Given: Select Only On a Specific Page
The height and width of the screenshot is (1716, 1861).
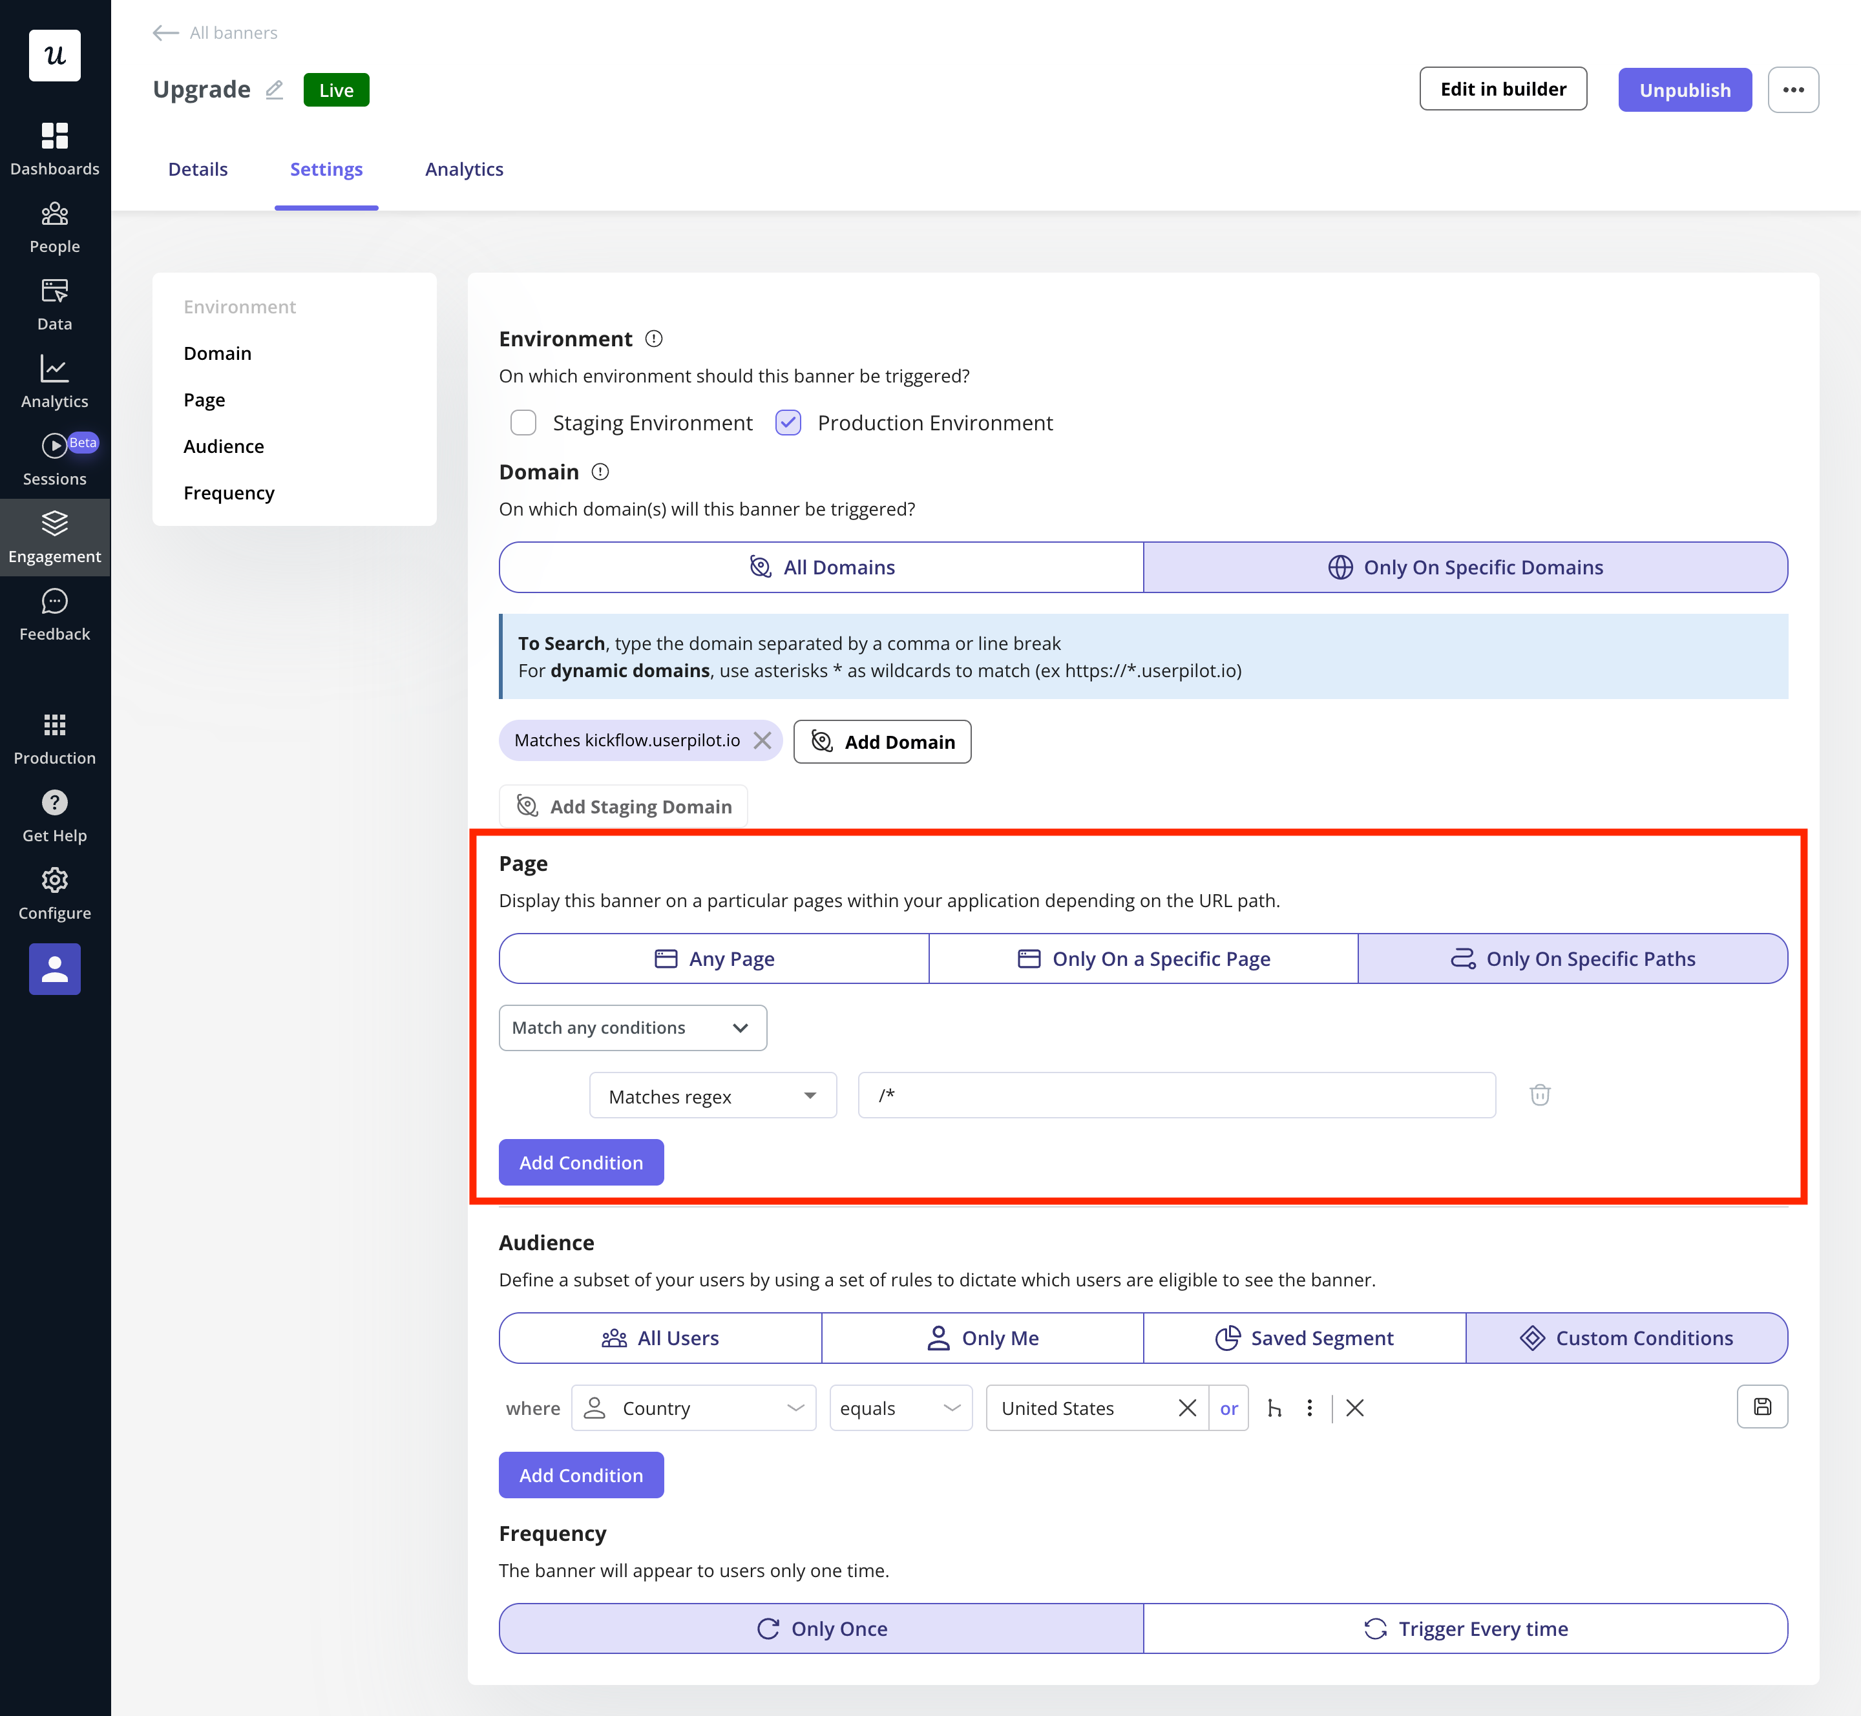Looking at the screenshot, I should (1143, 958).
